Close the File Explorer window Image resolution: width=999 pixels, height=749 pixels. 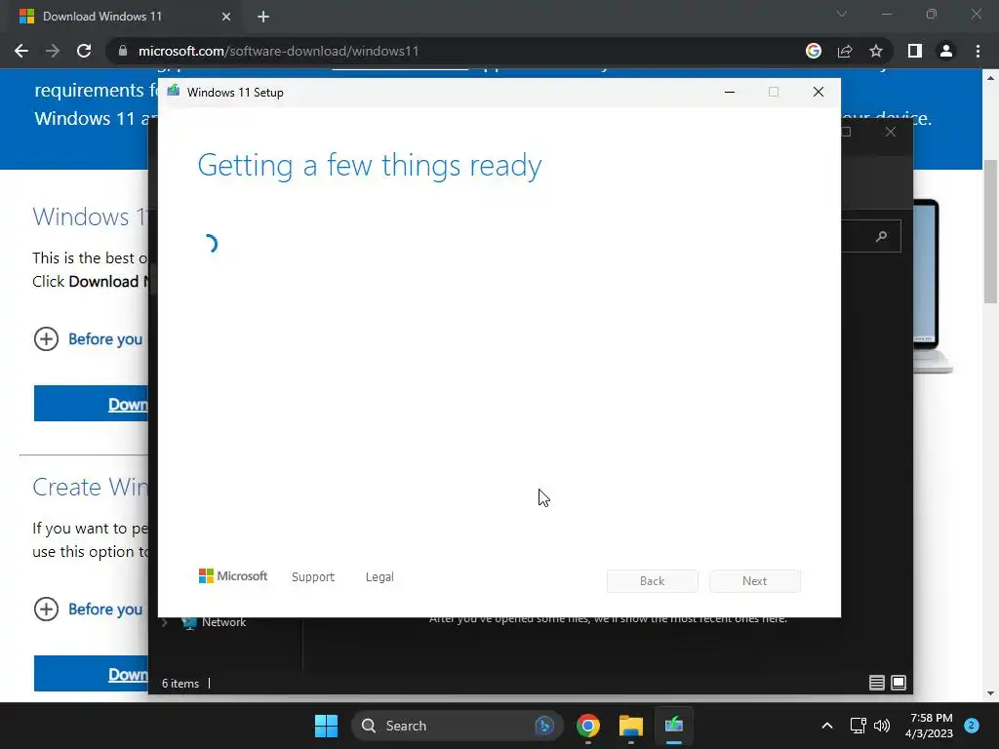[891, 132]
